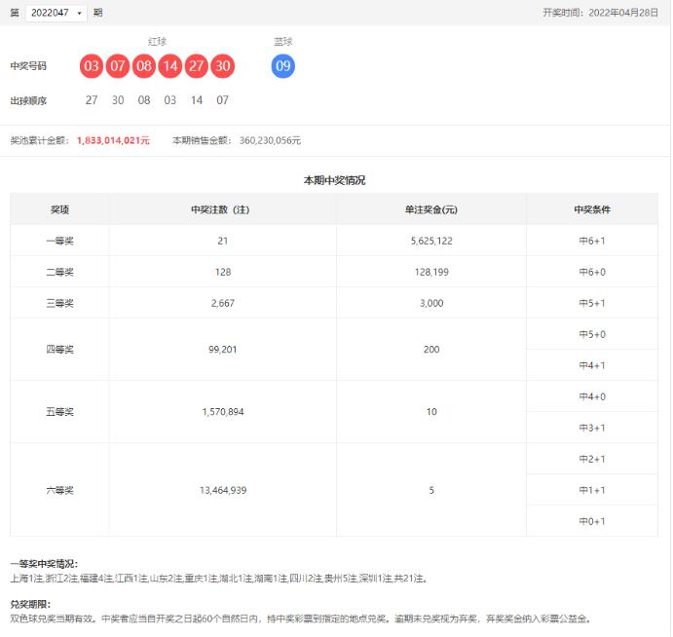Click the sixth prize count 13,464,939
The image size is (673, 637).
tap(223, 491)
